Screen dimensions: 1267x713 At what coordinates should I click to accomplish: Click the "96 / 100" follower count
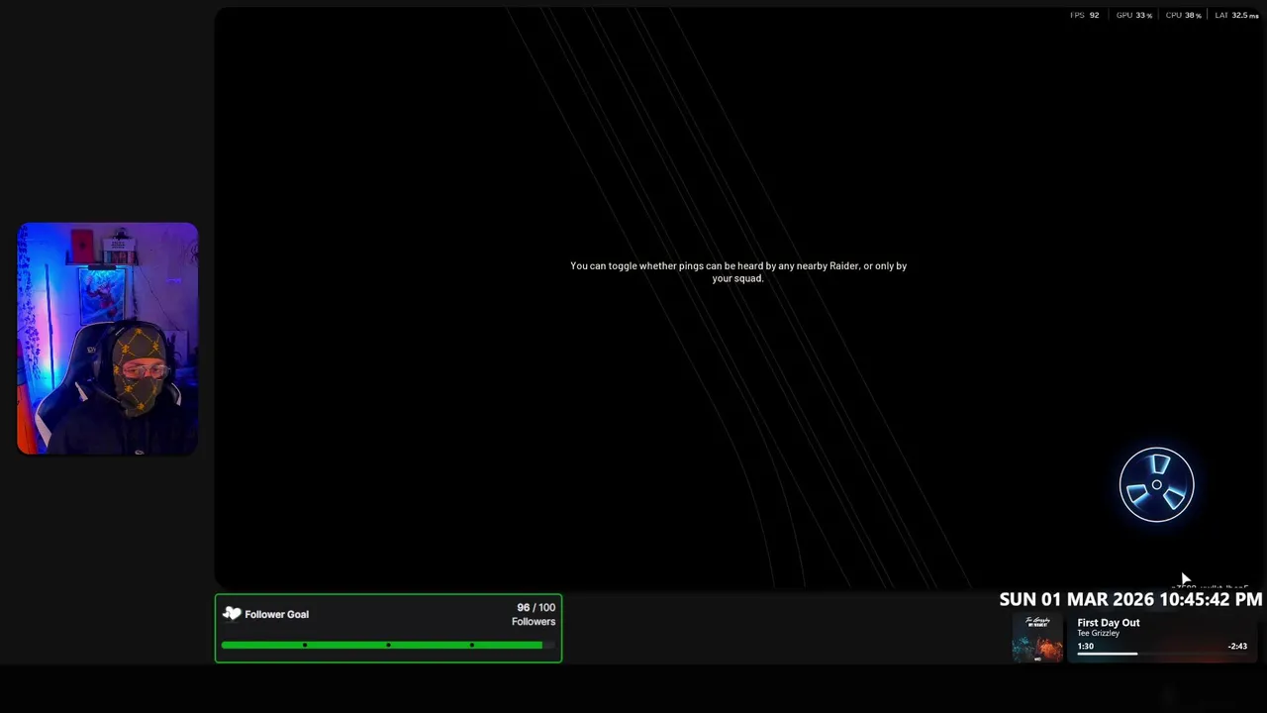tap(536, 608)
